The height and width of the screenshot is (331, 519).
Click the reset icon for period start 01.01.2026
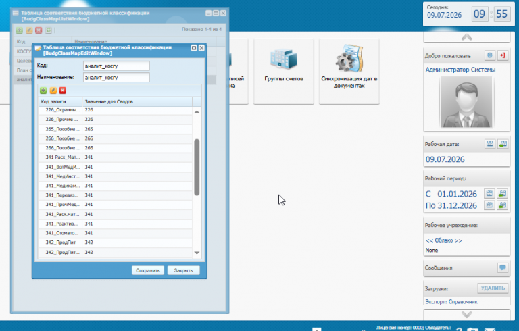502,193
